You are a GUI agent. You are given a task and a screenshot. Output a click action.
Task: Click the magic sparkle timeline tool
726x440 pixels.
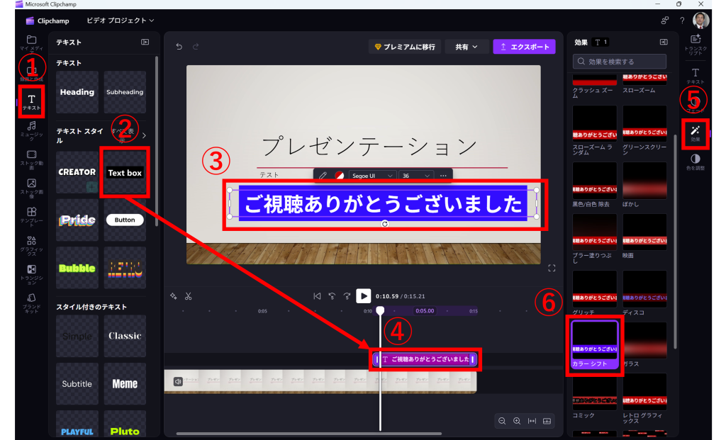173,296
